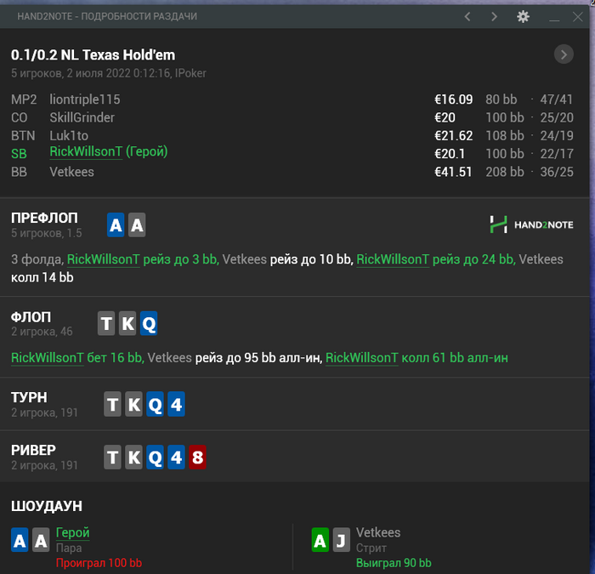
Task: Click the ПРЕФЛОП section heading
Action: click(x=44, y=218)
